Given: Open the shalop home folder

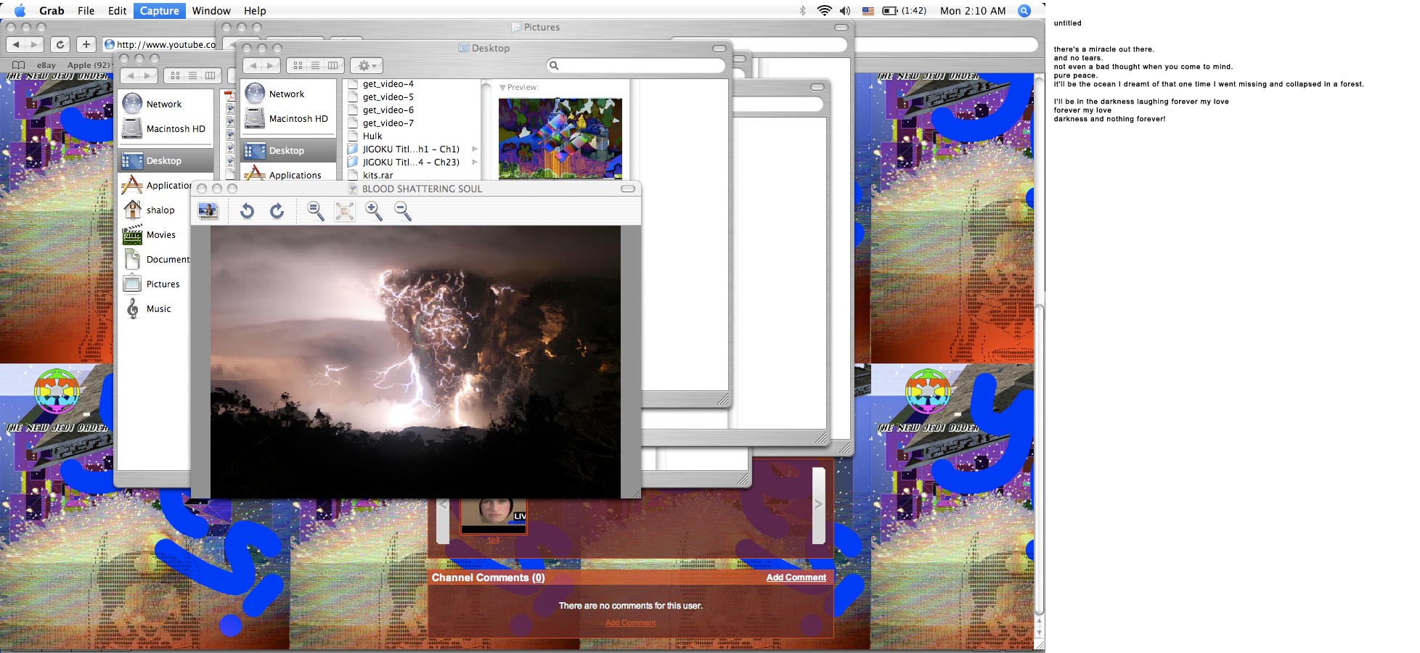Looking at the screenshot, I should 160,210.
